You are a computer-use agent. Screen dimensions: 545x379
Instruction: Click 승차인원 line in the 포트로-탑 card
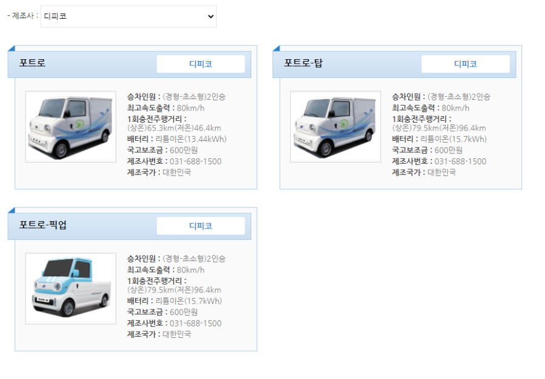pos(441,97)
